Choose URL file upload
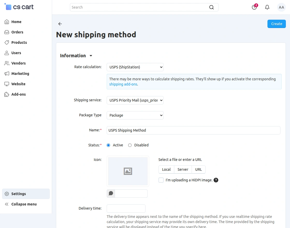Viewport: 290px width, 228px height. [x=199, y=169]
